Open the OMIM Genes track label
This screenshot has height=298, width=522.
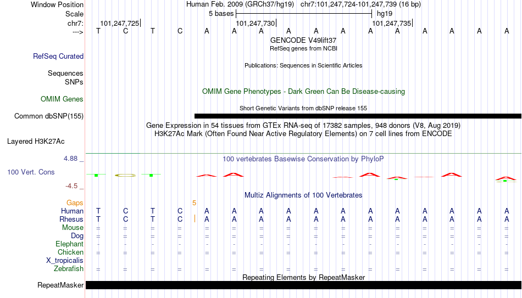pos(62,99)
